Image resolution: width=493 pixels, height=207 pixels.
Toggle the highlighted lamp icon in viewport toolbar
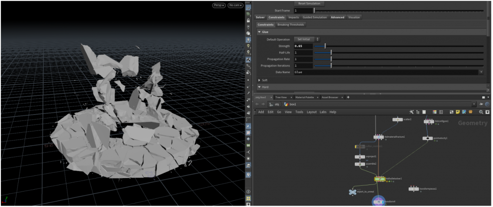pyautogui.click(x=248, y=40)
